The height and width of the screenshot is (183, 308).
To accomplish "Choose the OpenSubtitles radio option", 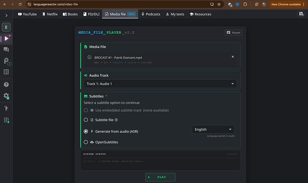I will 86,142.
